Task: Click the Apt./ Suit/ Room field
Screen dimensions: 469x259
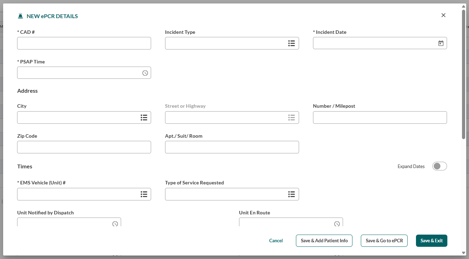Action: 232,147
